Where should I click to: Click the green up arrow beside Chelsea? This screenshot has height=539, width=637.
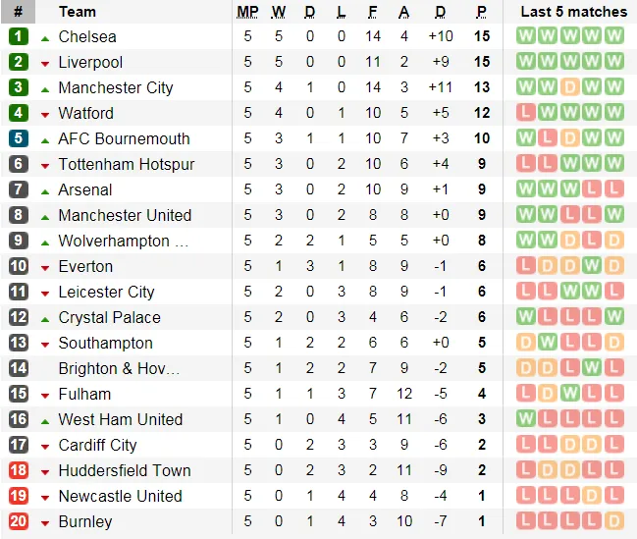click(x=45, y=37)
